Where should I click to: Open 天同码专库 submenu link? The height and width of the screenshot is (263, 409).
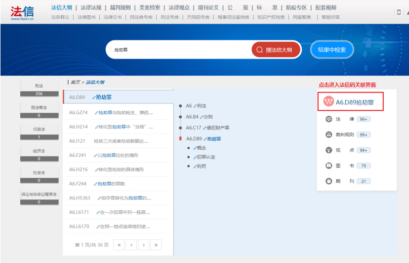[x=198, y=17]
